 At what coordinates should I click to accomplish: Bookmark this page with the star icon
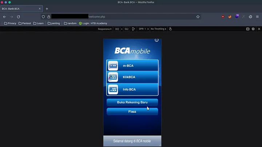click(x=198, y=17)
